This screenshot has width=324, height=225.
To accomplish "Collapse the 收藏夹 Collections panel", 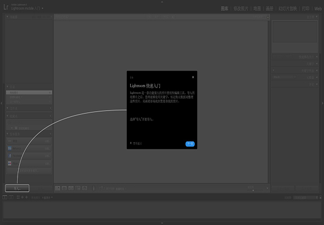I will (7, 116).
